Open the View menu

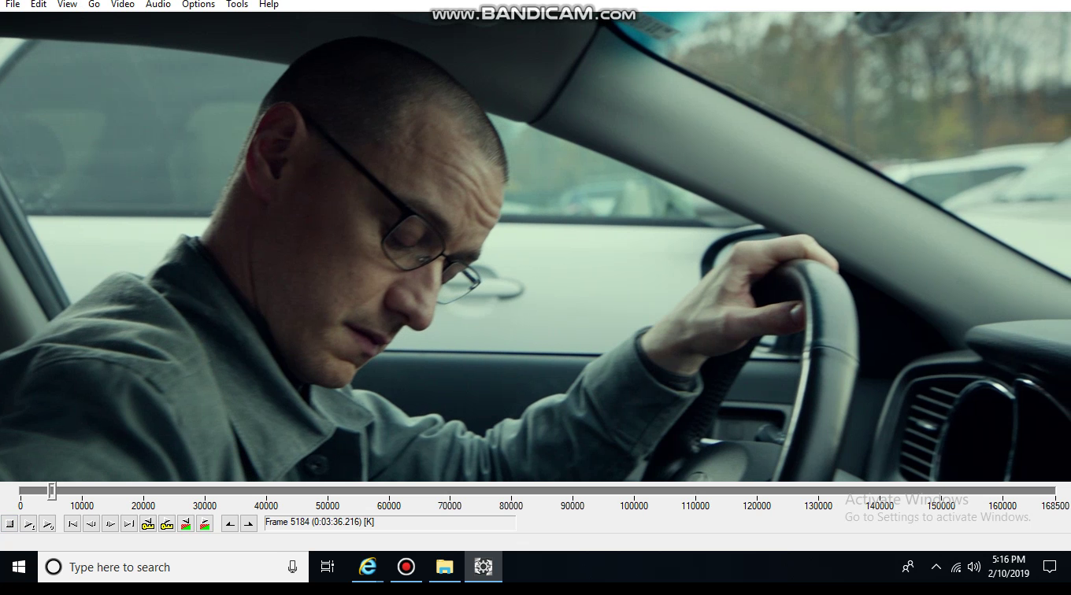pos(67,4)
